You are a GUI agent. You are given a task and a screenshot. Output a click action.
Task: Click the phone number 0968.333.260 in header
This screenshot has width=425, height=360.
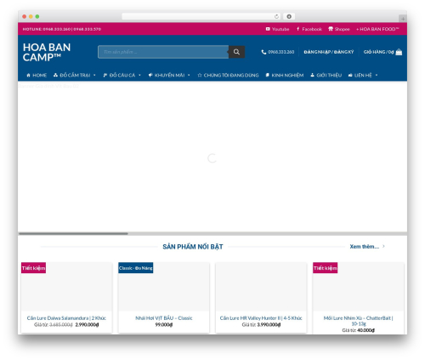(x=280, y=52)
